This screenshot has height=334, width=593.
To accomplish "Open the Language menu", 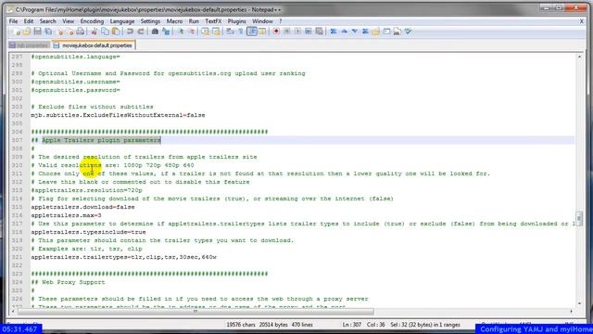I will (x=122, y=21).
